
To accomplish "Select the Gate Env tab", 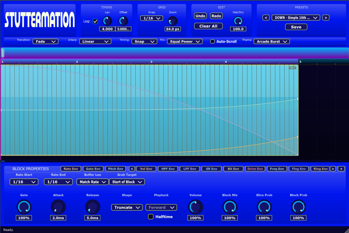I will coord(93,169).
